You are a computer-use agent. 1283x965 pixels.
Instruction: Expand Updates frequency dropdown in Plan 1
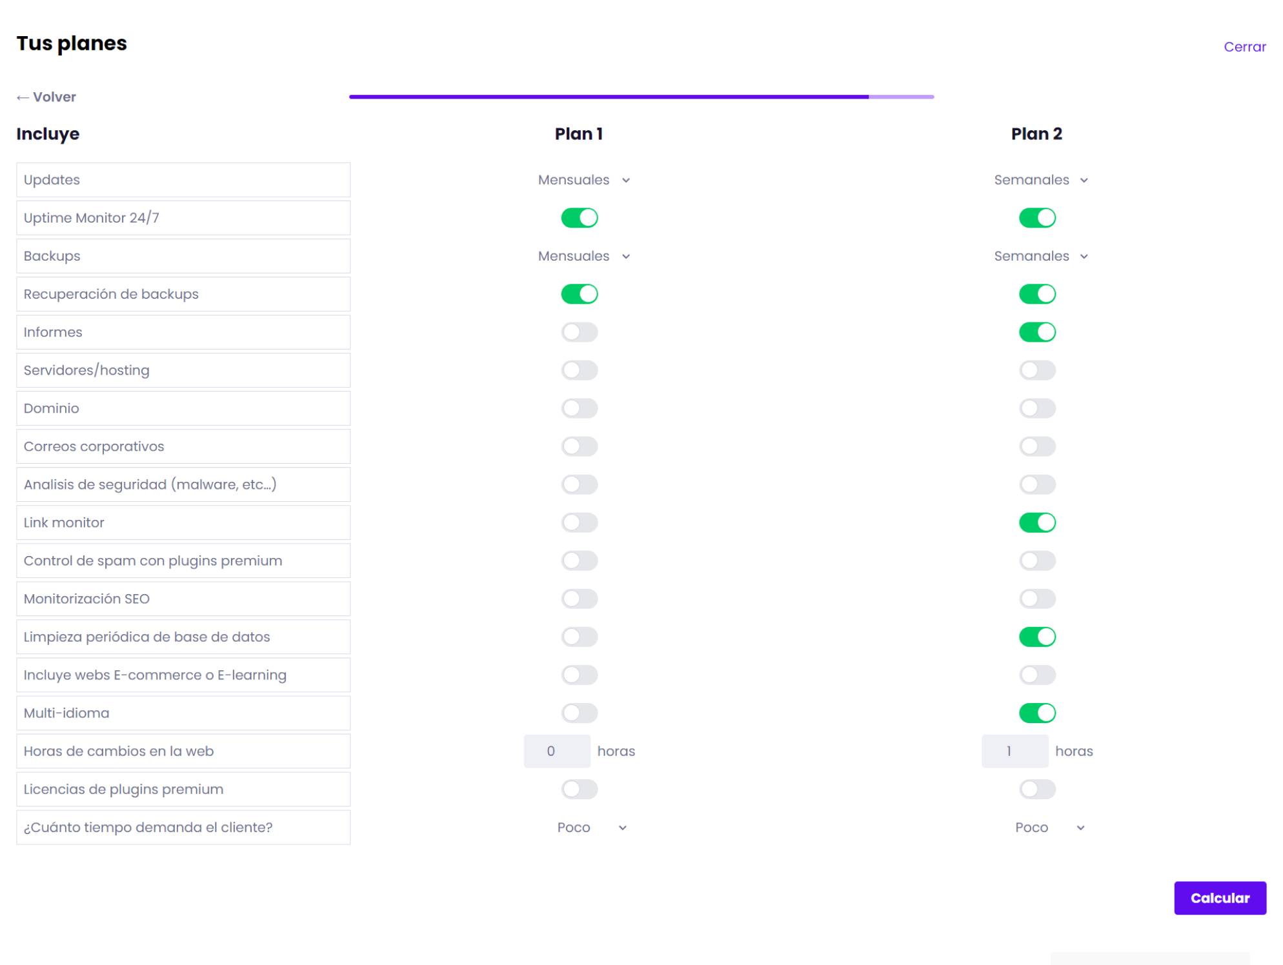pyautogui.click(x=583, y=179)
